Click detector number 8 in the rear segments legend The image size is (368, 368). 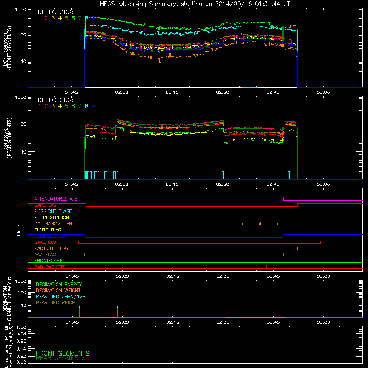[x=86, y=106]
